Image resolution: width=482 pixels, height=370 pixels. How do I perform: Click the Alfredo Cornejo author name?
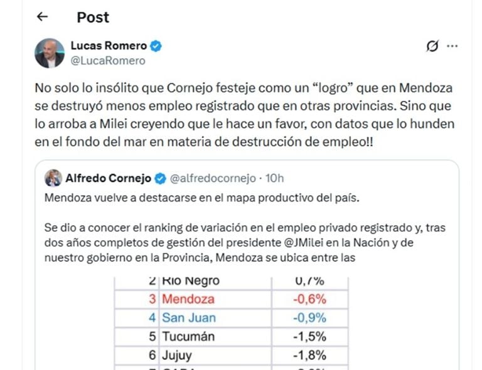tap(108, 179)
